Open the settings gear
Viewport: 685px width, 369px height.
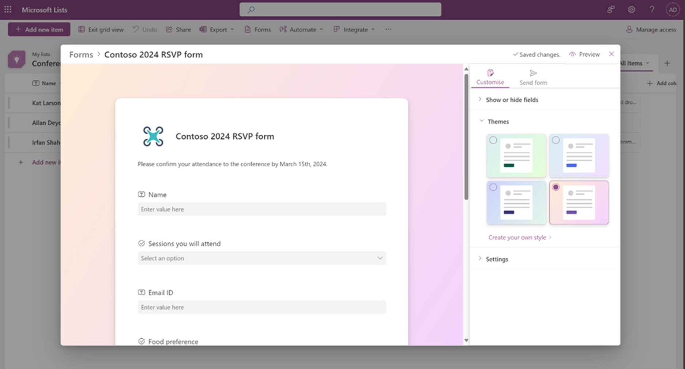pos(632,9)
